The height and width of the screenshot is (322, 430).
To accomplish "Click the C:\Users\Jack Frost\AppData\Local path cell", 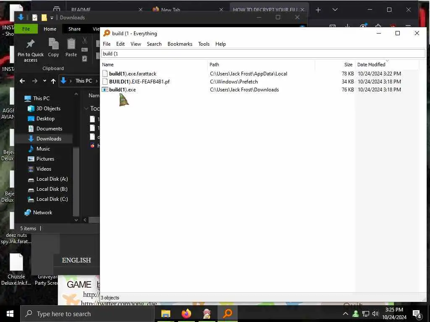I will [x=249, y=74].
